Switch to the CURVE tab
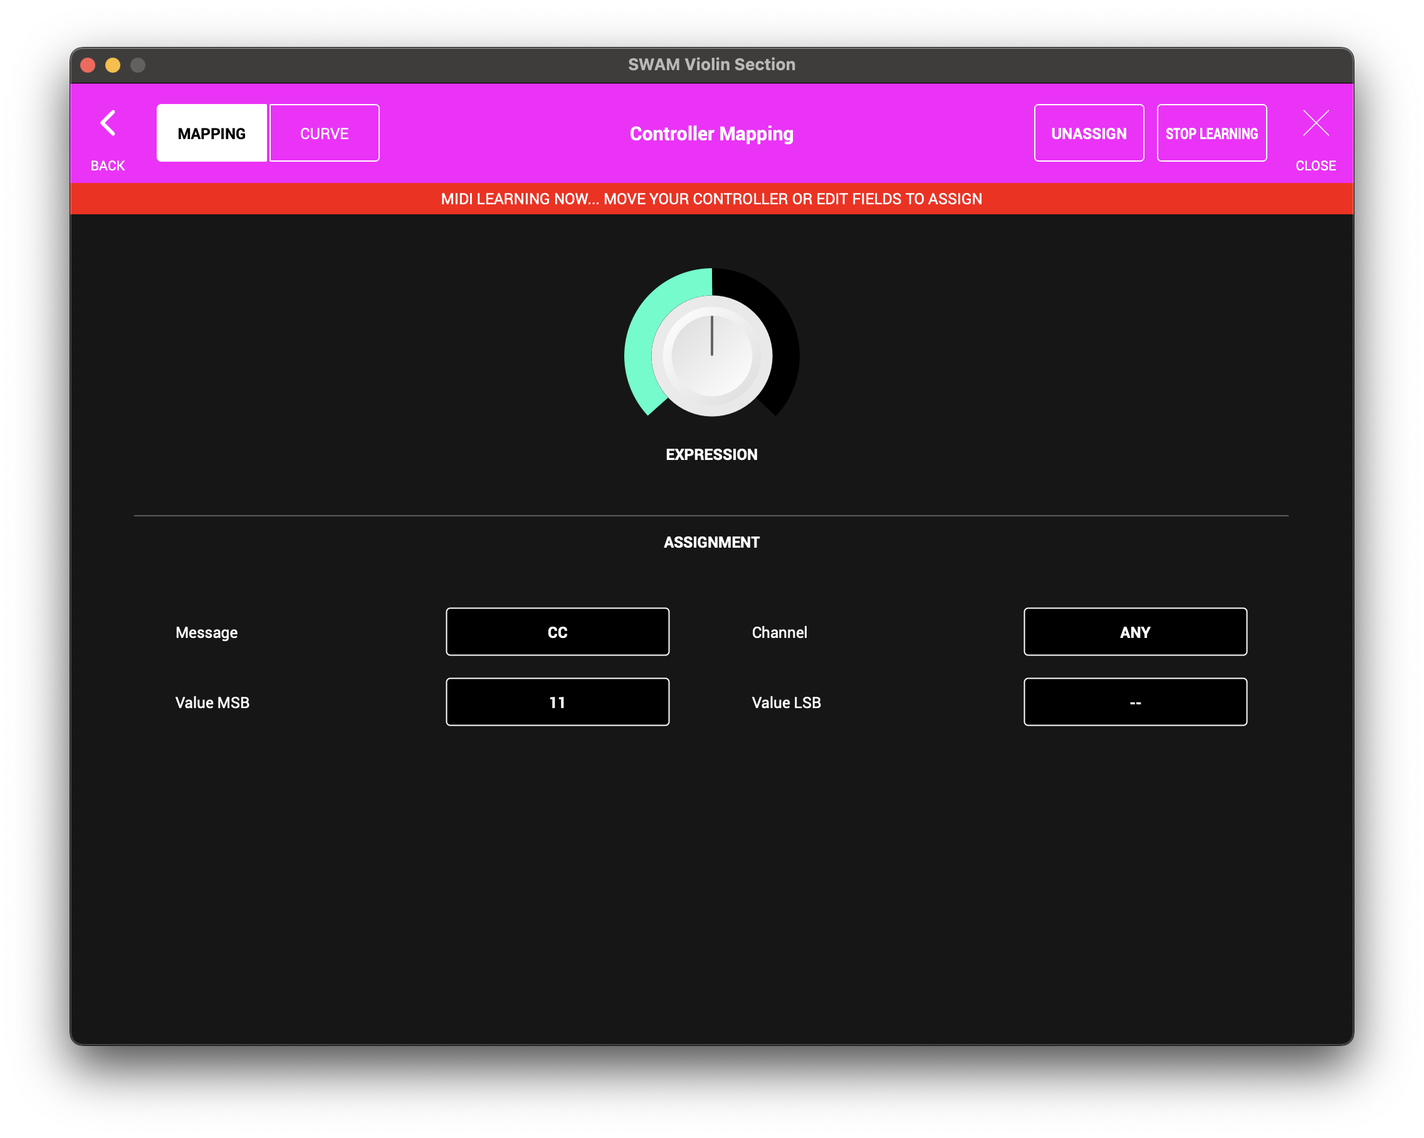The image size is (1424, 1138). point(324,133)
